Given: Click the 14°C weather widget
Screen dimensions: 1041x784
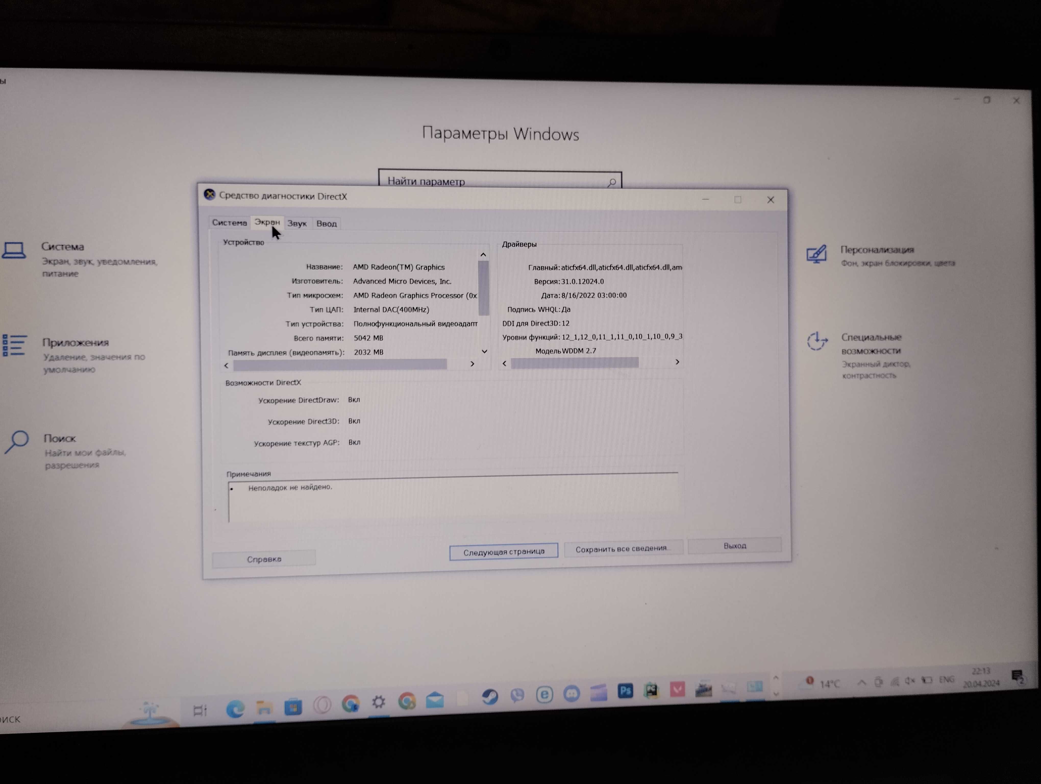Looking at the screenshot, I should [823, 683].
